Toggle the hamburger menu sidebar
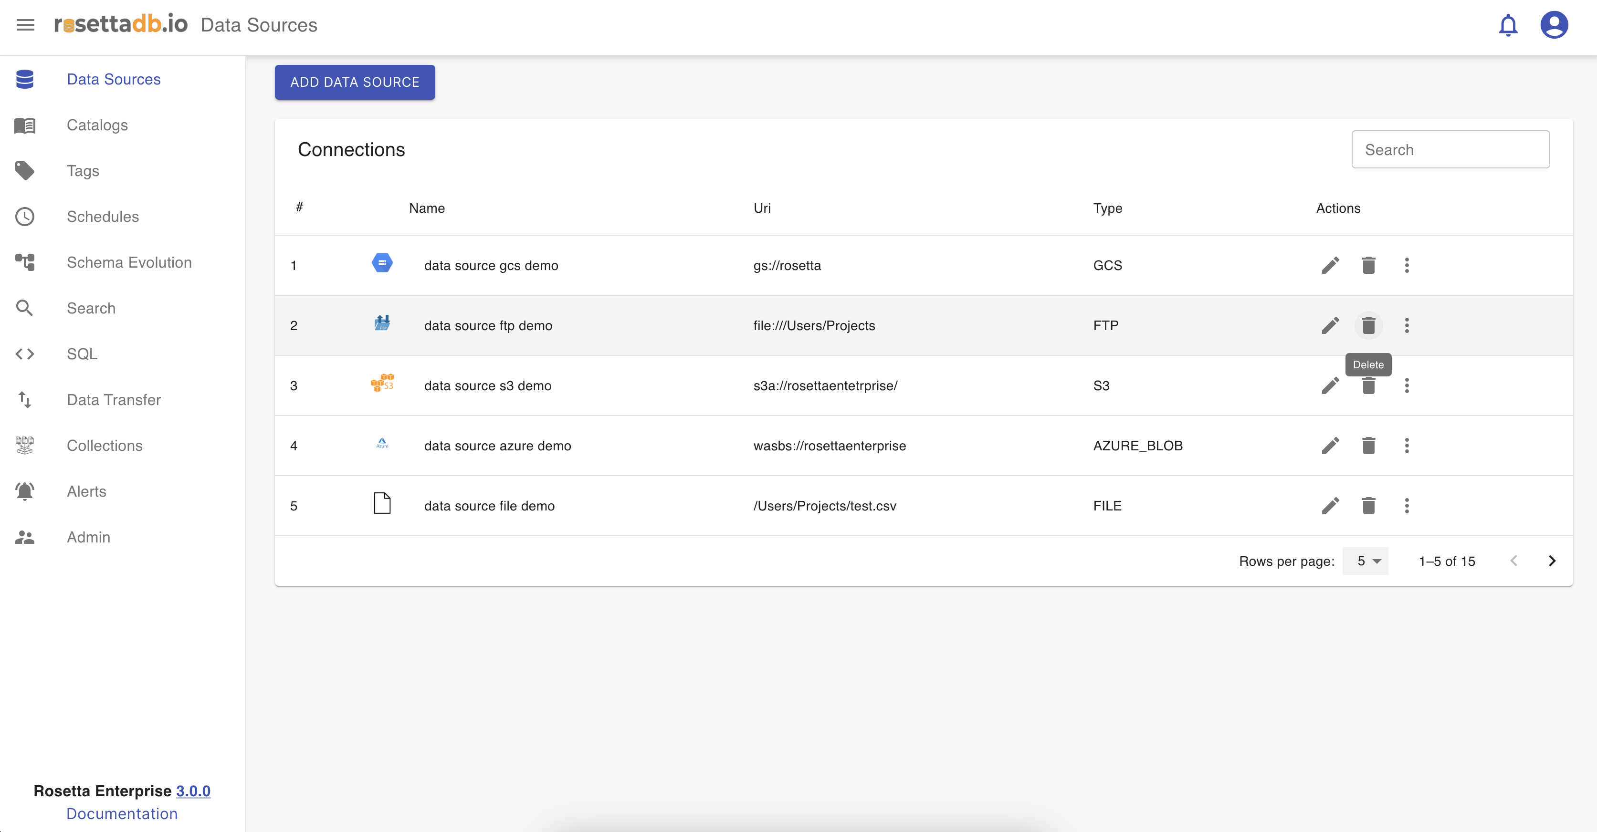Image resolution: width=1597 pixels, height=832 pixels. (25, 25)
